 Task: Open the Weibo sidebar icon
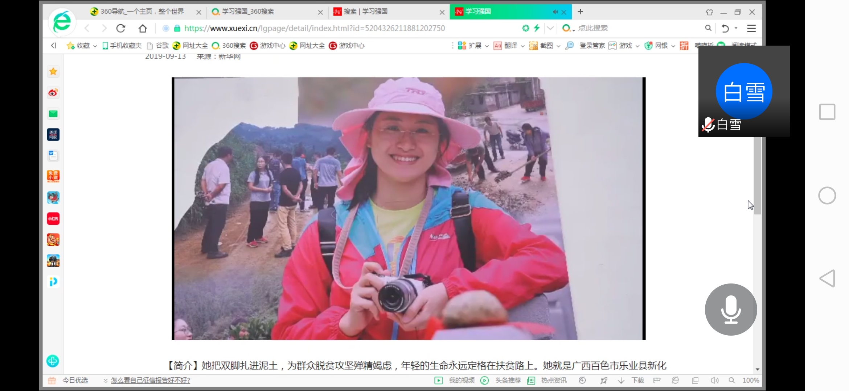pyautogui.click(x=53, y=93)
